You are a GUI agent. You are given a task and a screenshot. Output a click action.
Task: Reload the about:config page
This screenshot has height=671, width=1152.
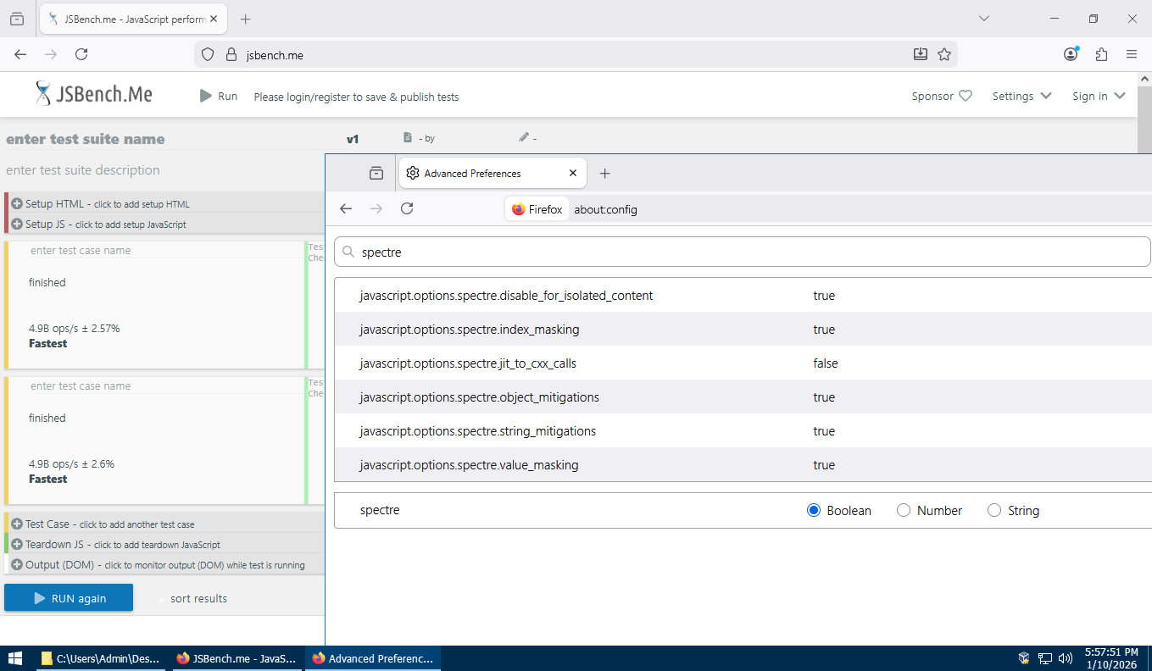407,208
